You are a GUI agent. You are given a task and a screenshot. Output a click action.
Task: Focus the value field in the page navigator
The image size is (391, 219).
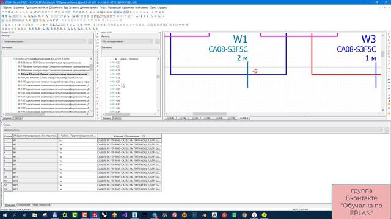tap(47, 52)
